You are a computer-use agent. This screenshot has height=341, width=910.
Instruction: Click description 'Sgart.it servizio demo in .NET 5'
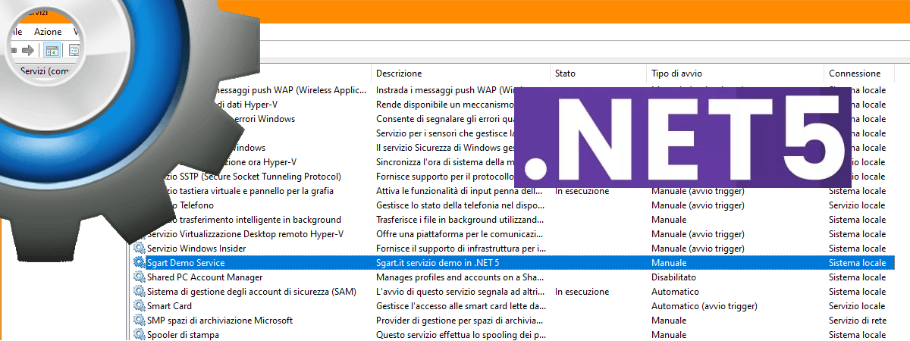pos(438,263)
